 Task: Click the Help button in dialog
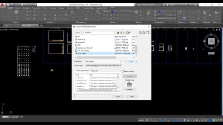pyautogui.click(x=132, y=97)
